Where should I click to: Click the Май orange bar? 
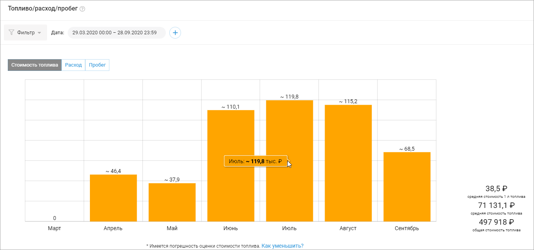(x=172, y=202)
